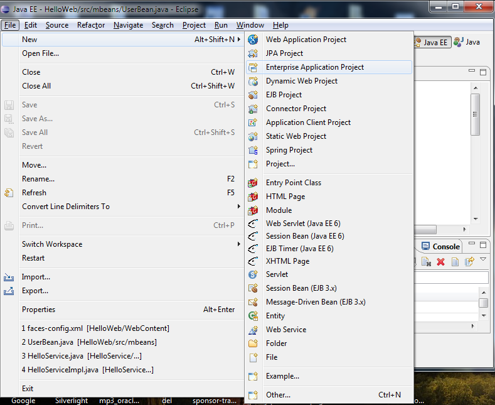Click the Dynamic Web Project icon
The image size is (495, 405).
[253, 81]
